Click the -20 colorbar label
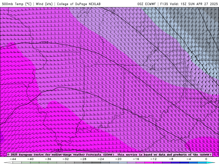This screenshot has height=164, width=219. (x=119, y=159)
